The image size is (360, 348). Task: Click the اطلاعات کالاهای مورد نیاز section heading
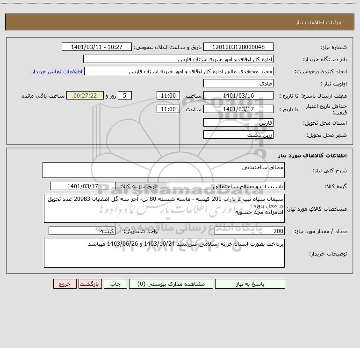pyautogui.click(x=312, y=156)
